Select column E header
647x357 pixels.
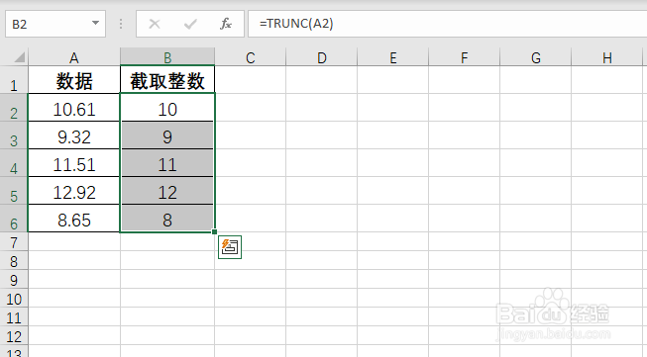pos(392,57)
